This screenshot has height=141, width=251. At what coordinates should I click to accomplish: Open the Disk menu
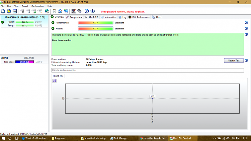[x=9, y=6]
